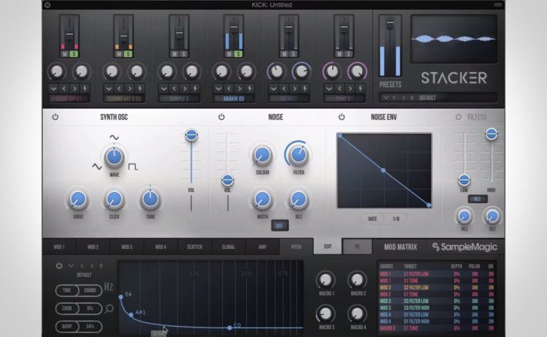Click the pitch envelope power icon
Viewport: 547px width, 337px height.
coord(58,266)
